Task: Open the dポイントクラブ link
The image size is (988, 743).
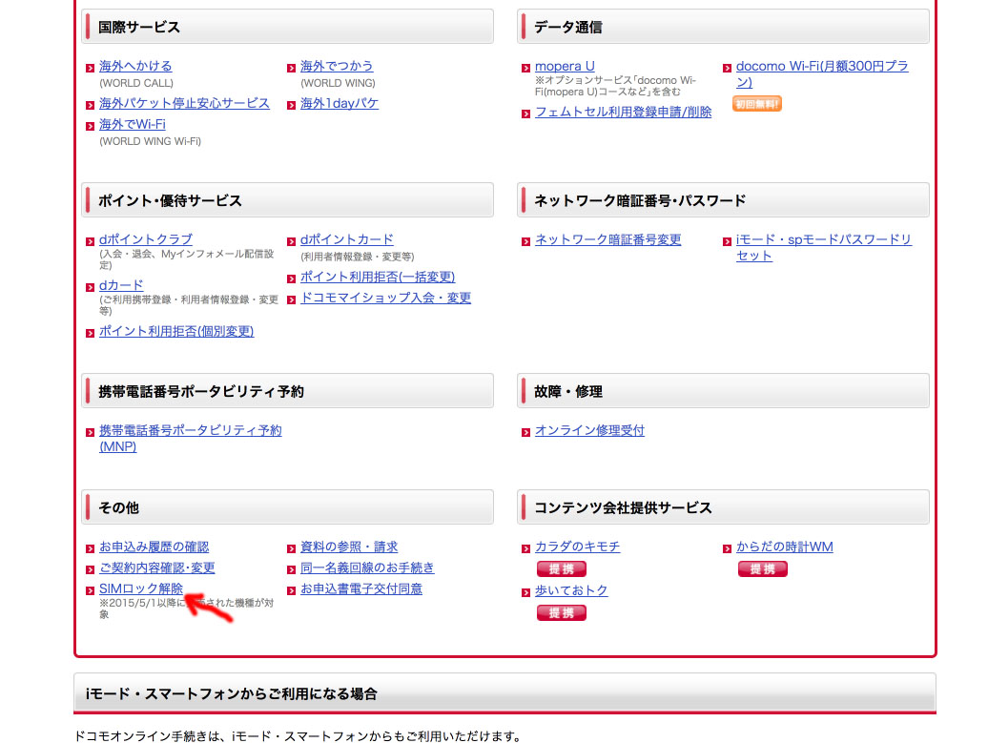Action: [x=146, y=239]
